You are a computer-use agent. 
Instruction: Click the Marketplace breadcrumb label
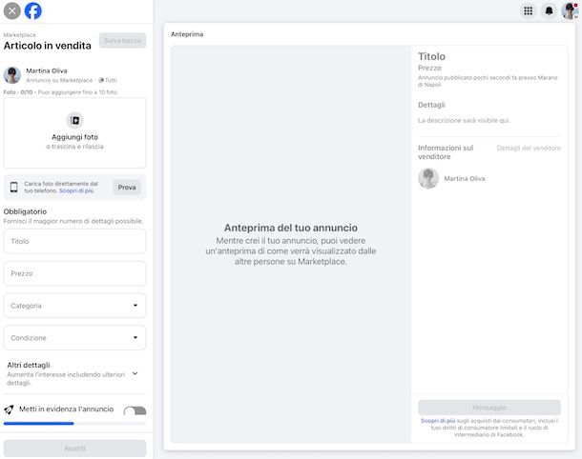20,35
